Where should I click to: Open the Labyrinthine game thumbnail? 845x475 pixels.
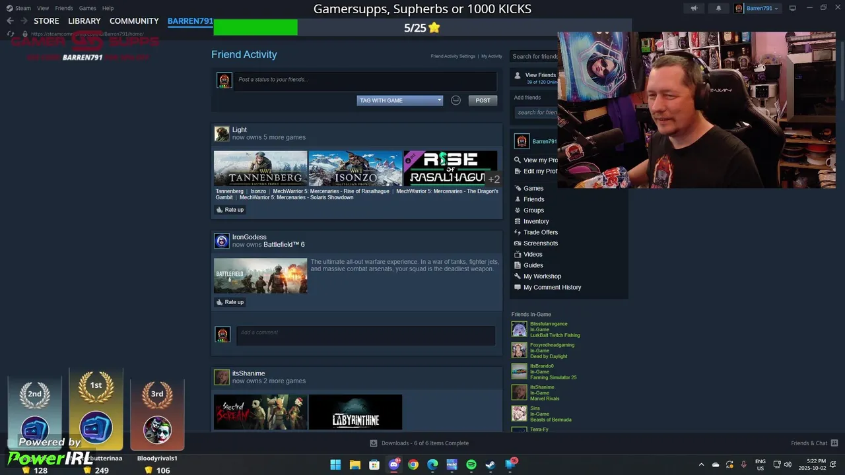pos(355,412)
